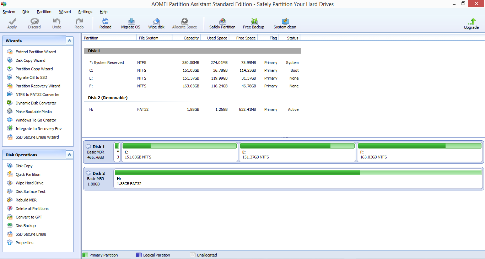This screenshot has width=485, height=259.
Task: Select H: 1.88GB FAT32 disk map block
Action: click(298, 179)
